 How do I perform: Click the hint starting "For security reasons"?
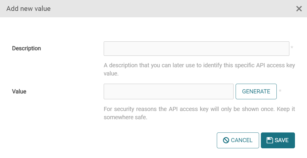199,109
